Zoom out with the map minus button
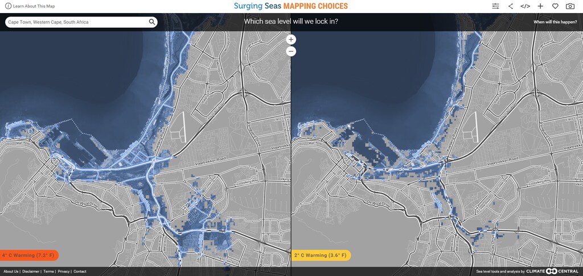This screenshot has height=276, width=583. click(x=291, y=51)
